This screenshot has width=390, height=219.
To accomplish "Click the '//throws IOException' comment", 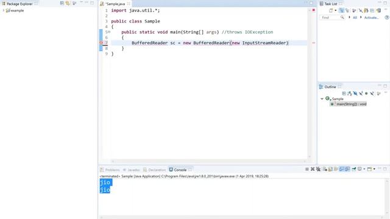I will tap(247, 32).
